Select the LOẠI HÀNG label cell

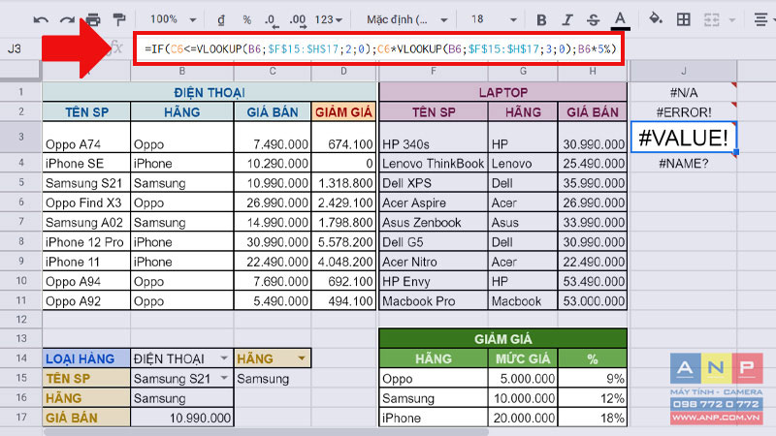click(x=86, y=358)
